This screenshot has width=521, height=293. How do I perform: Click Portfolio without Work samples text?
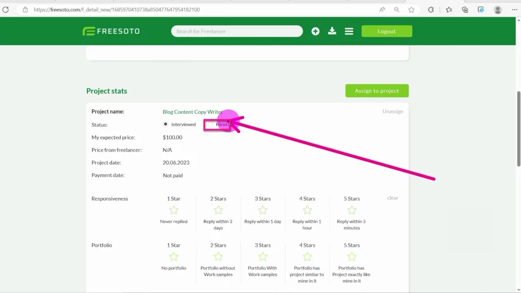tap(218, 271)
